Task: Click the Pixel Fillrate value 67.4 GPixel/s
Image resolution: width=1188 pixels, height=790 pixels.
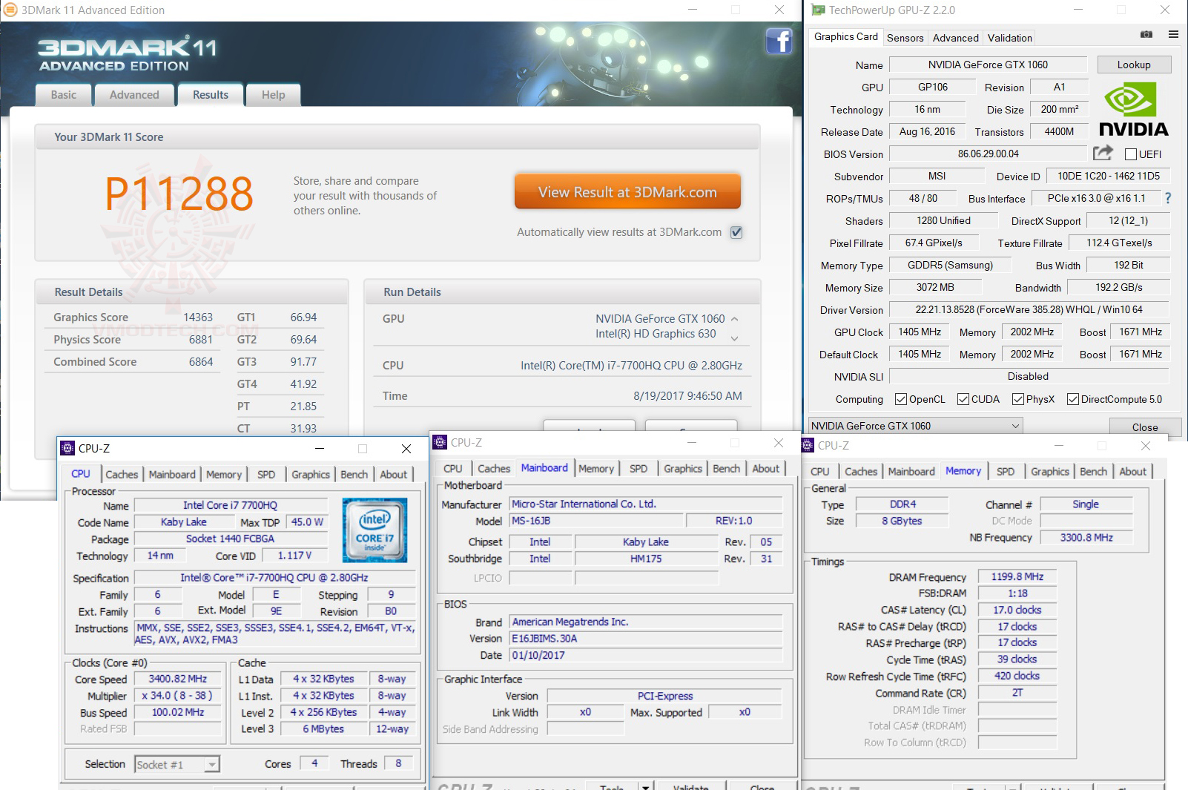Action: [934, 243]
